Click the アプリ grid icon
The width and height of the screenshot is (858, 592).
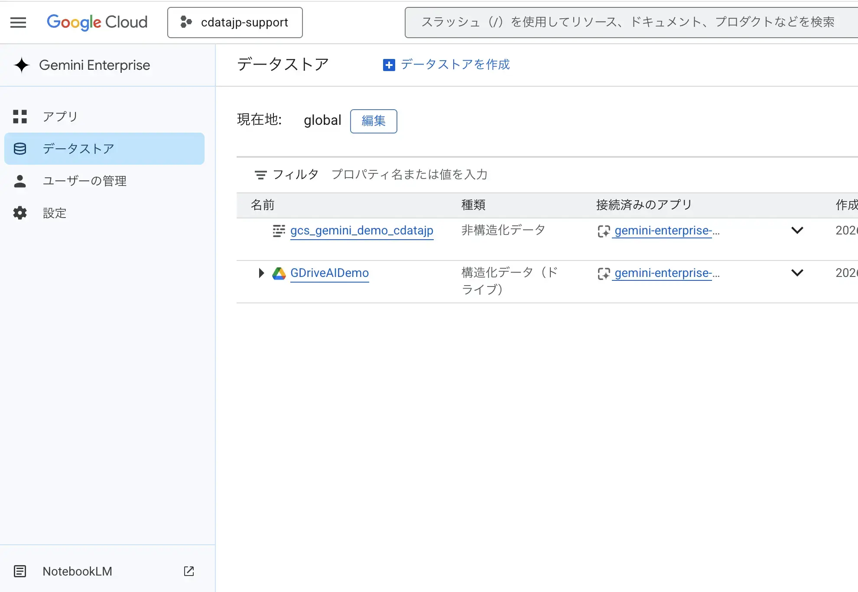(20, 117)
